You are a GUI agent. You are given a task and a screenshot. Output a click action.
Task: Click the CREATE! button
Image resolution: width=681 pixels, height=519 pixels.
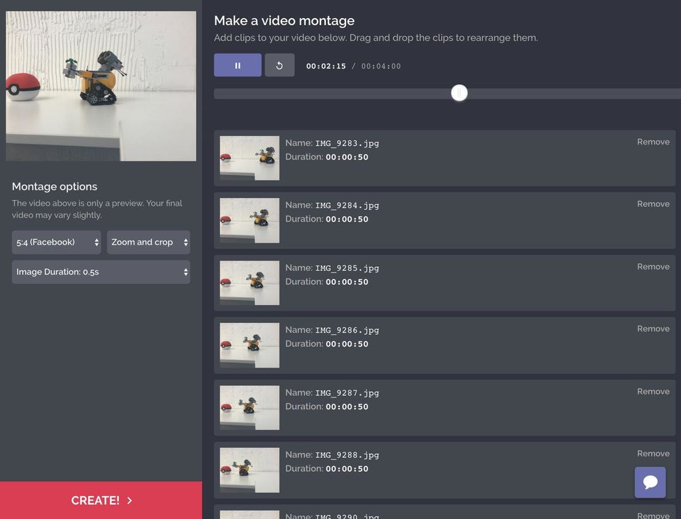[x=101, y=500]
